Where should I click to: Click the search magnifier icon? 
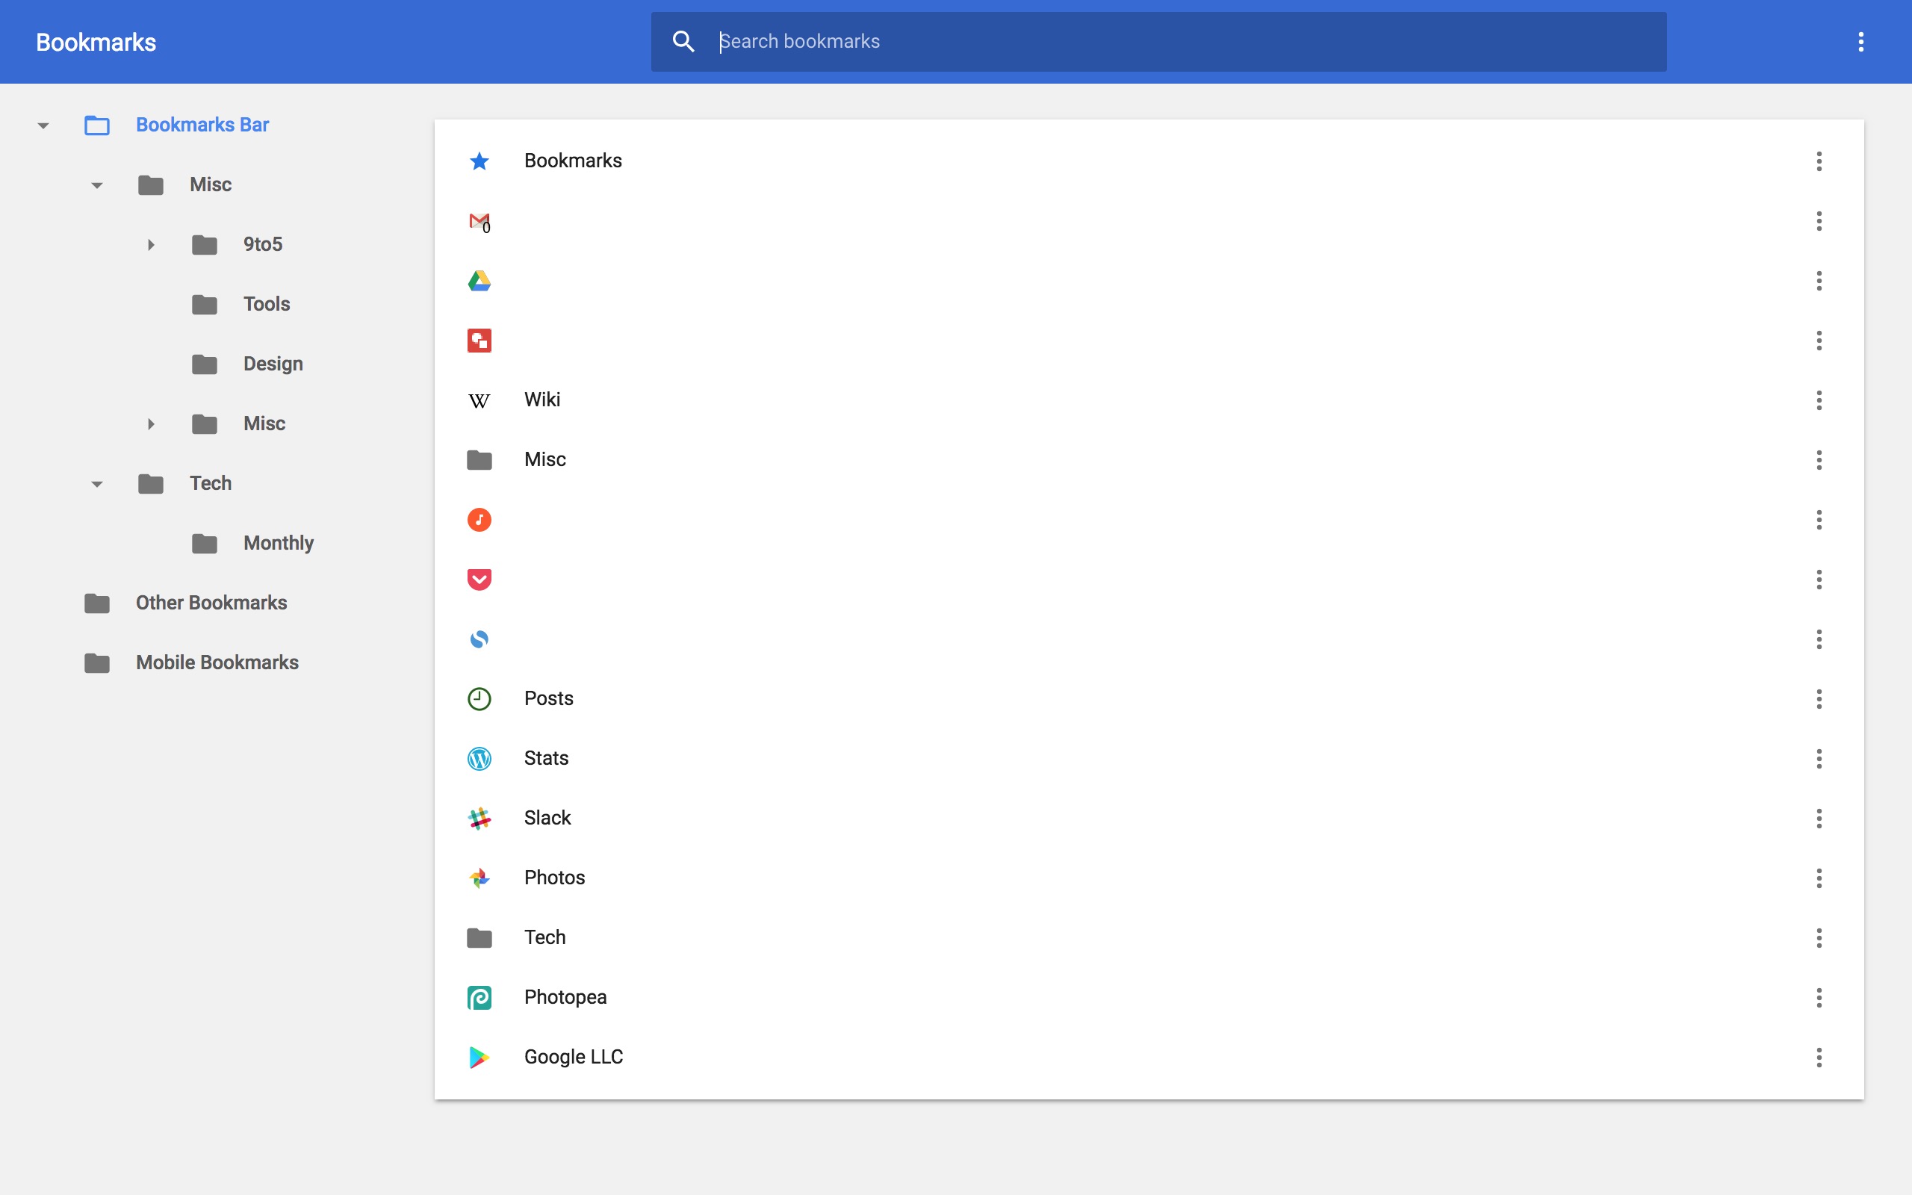(x=683, y=41)
